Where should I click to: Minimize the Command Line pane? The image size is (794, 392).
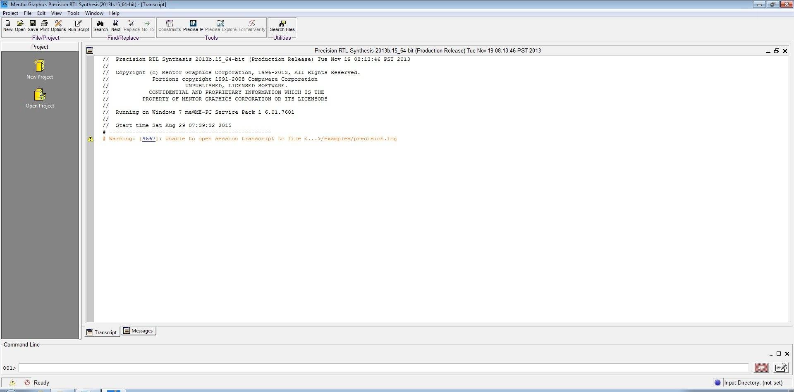[x=770, y=354]
